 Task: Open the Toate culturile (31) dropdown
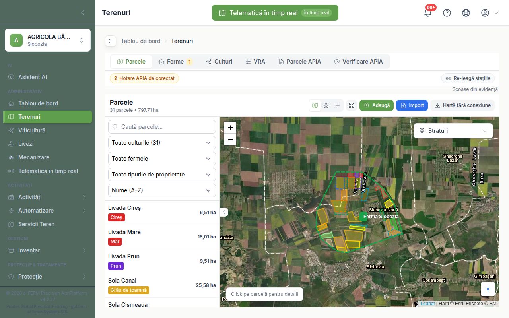(162, 143)
